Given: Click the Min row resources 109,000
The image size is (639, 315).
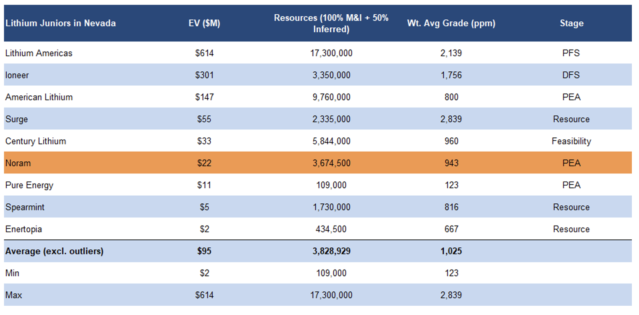Looking at the screenshot, I should 331,273.
